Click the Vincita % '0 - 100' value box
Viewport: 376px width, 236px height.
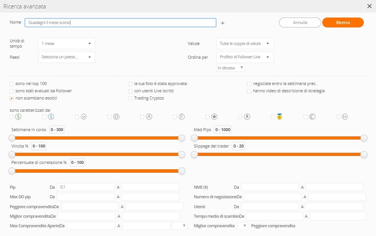39,146
